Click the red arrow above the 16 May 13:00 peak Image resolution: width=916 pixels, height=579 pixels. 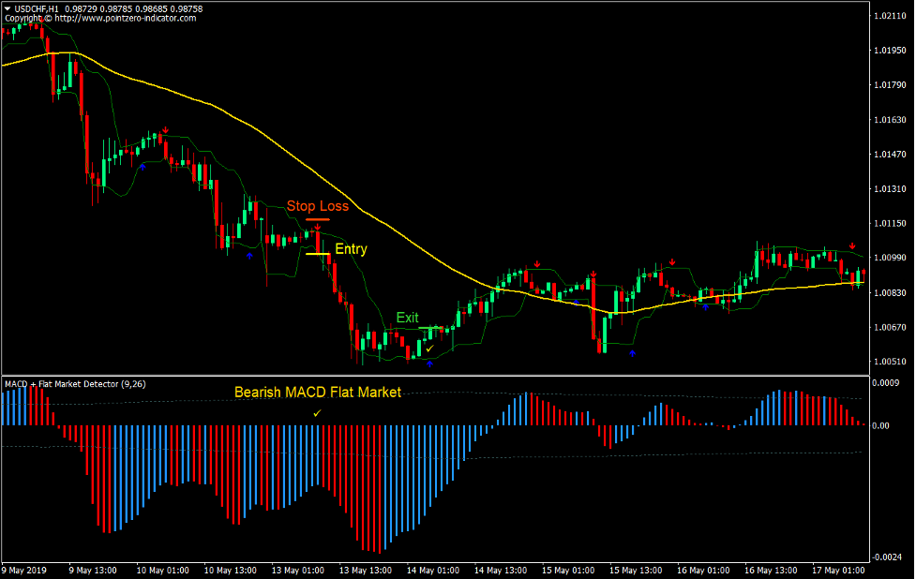point(673,260)
